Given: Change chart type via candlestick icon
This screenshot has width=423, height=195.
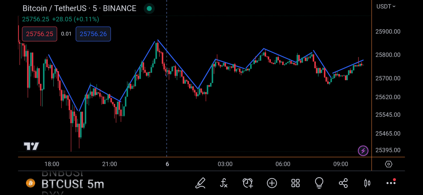Looking at the screenshot, I should pyautogui.click(x=367, y=183).
